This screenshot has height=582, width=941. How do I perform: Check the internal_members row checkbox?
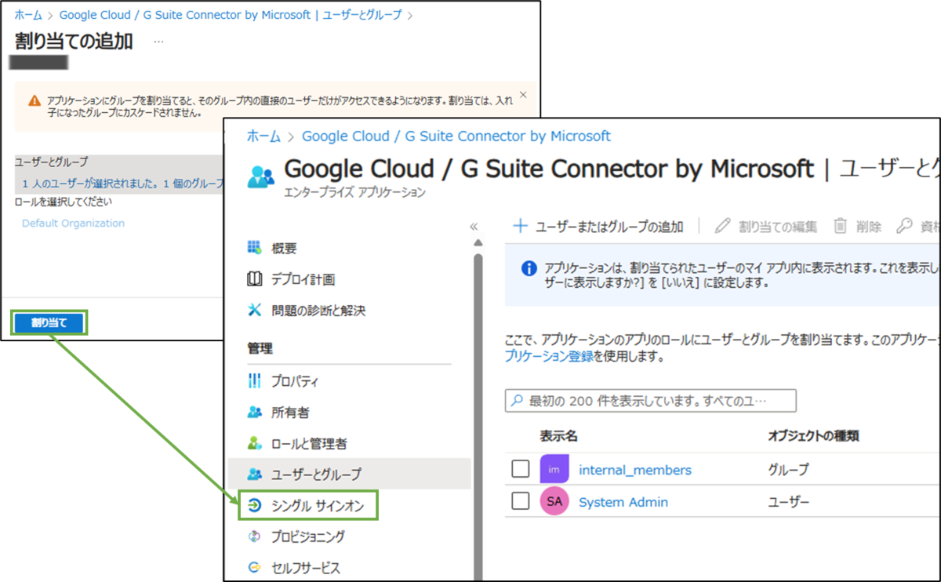[x=521, y=470]
